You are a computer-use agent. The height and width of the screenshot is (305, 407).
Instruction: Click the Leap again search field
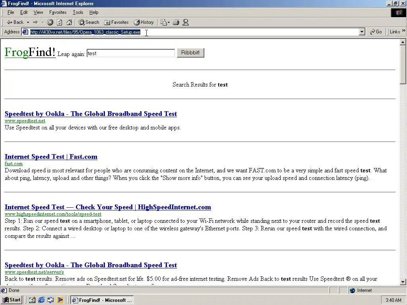coord(130,53)
